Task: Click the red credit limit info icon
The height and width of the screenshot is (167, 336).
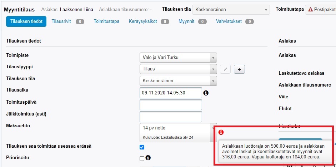Action: [221, 132]
